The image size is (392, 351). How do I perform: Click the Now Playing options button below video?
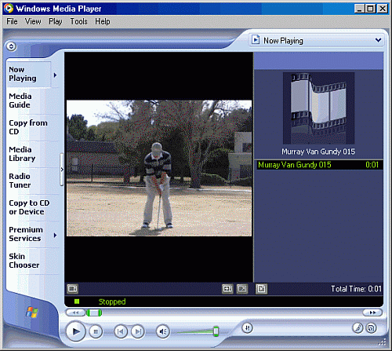[72, 289]
